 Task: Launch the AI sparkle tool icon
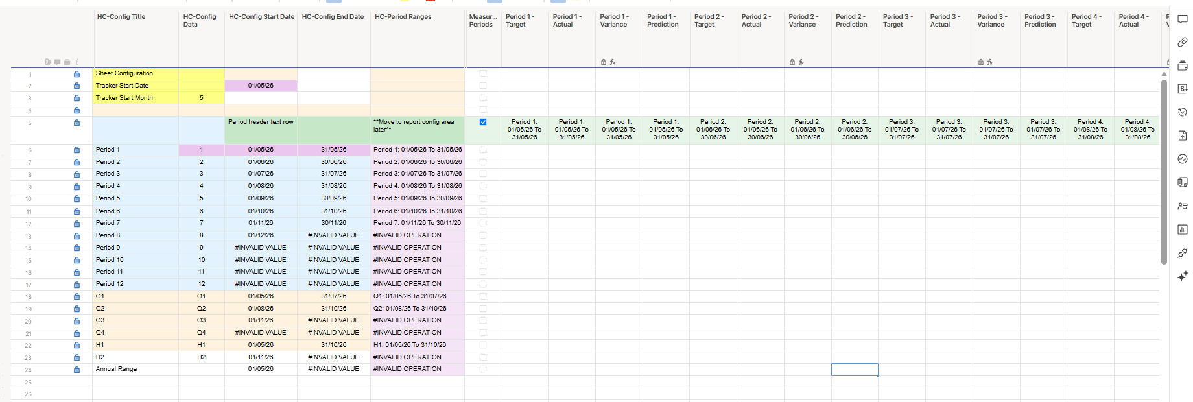pyautogui.click(x=1183, y=276)
